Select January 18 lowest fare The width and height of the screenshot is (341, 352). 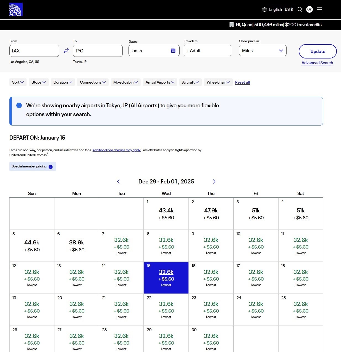(301, 278)
